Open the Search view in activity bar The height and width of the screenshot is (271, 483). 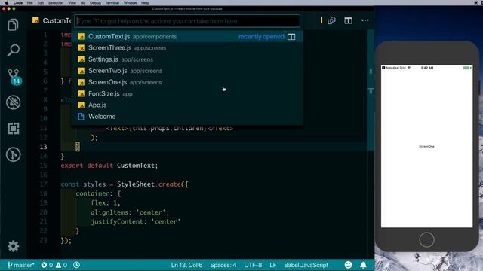[14, 50]
